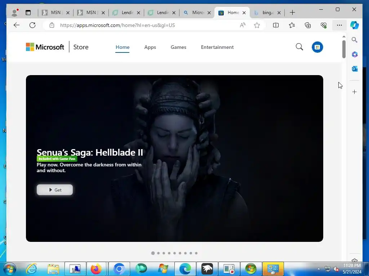The width and height of the screenshot is (369, 276).
Task: Select the first carousel dot indicator
Action: 153,253
